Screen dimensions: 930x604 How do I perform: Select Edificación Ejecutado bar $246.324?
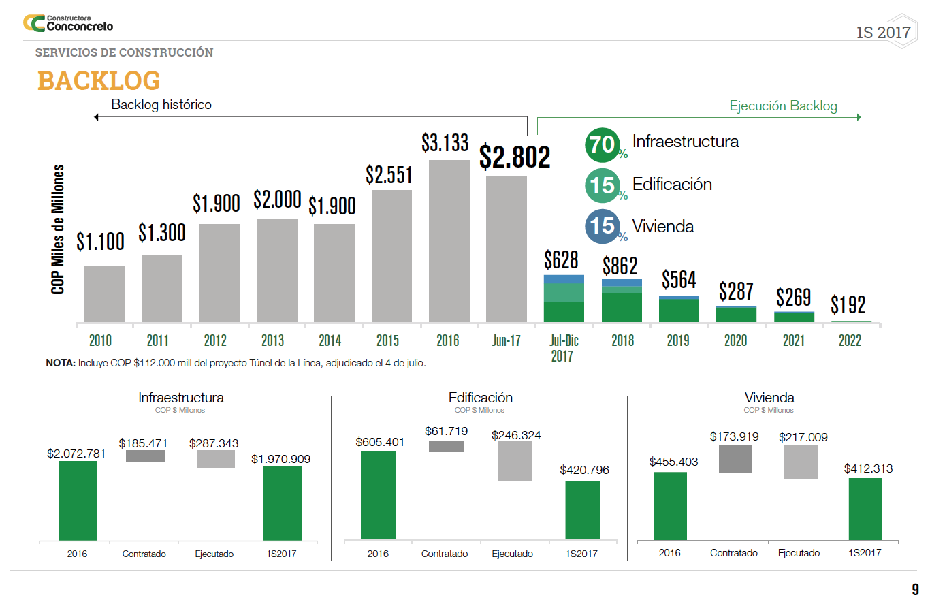[515, 461]
